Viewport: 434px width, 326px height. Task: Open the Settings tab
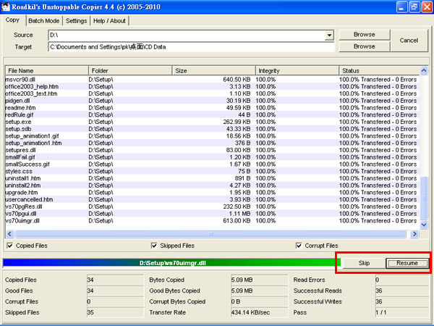(76, 21)
